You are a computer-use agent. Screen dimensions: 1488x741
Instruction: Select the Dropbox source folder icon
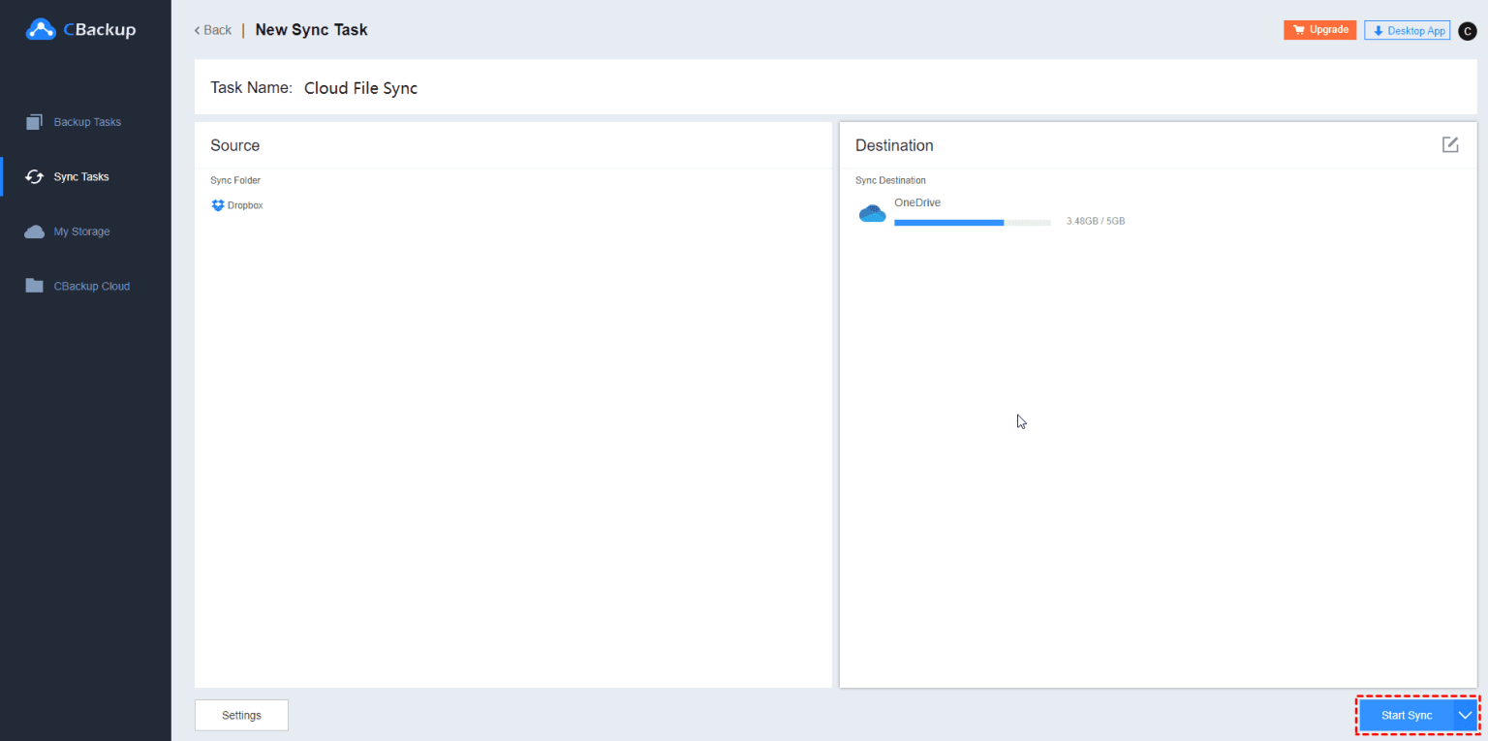218,204
